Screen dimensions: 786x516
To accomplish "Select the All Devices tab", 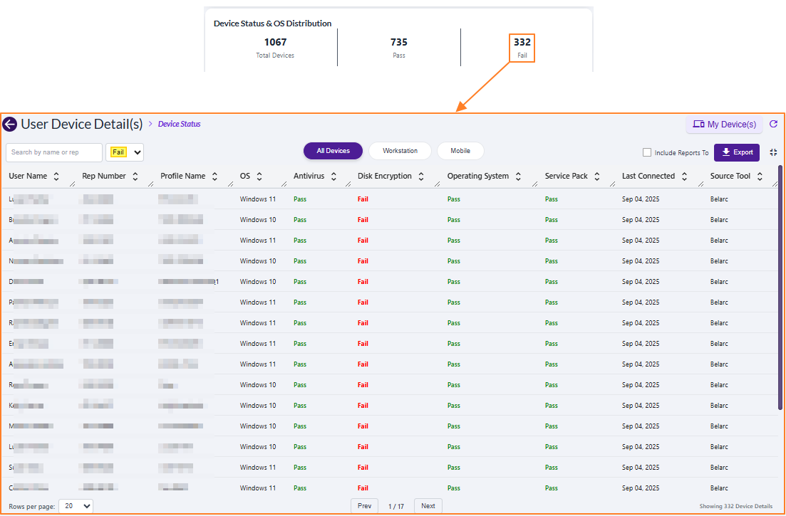I will (x=333, y=151).
